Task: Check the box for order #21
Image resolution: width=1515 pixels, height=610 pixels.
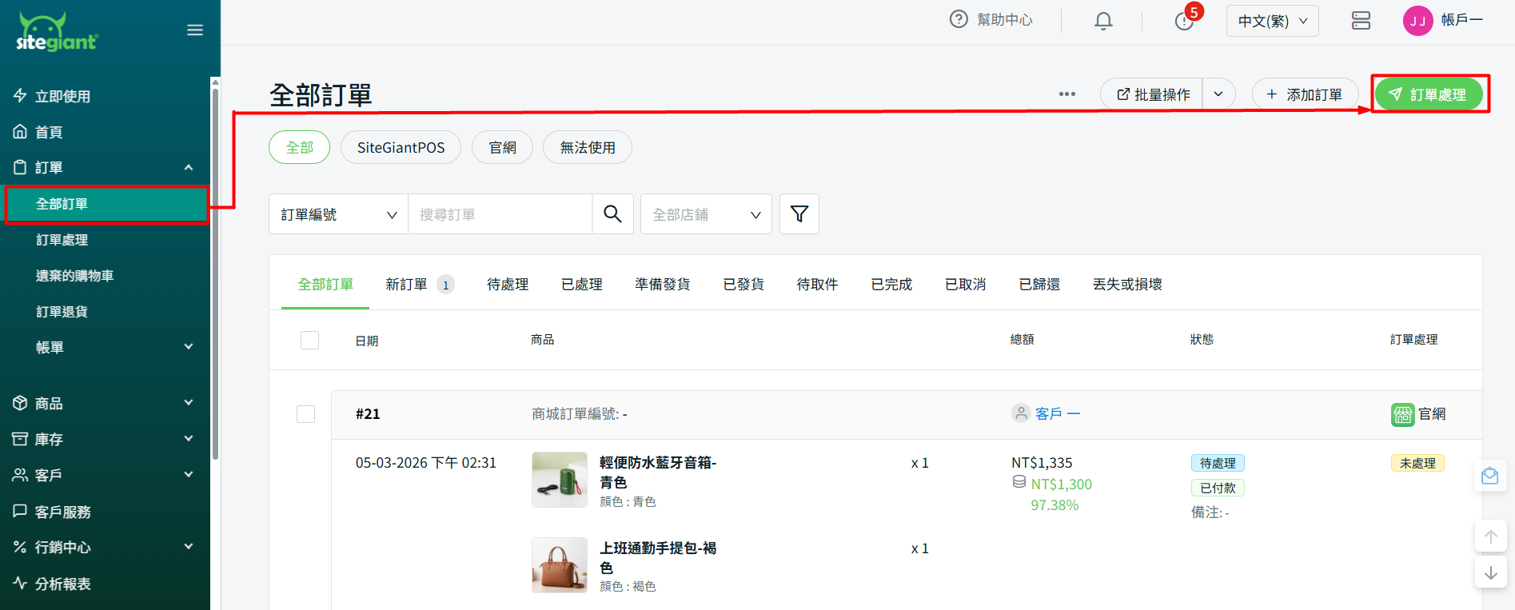Action: tap(305, 414)
